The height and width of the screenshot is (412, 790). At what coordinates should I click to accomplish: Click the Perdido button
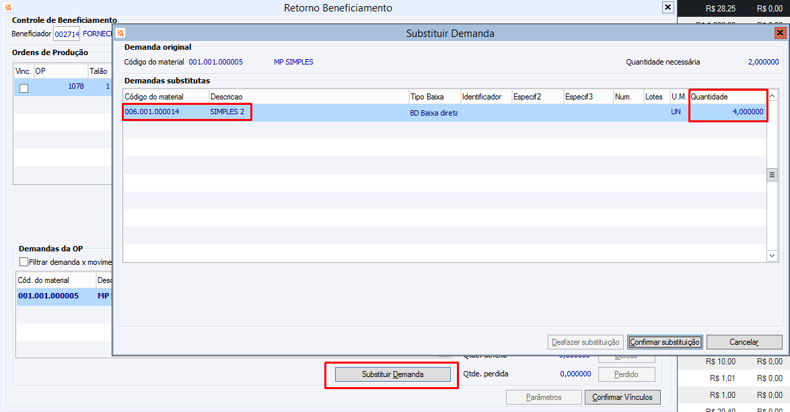[x=626, y=374]
